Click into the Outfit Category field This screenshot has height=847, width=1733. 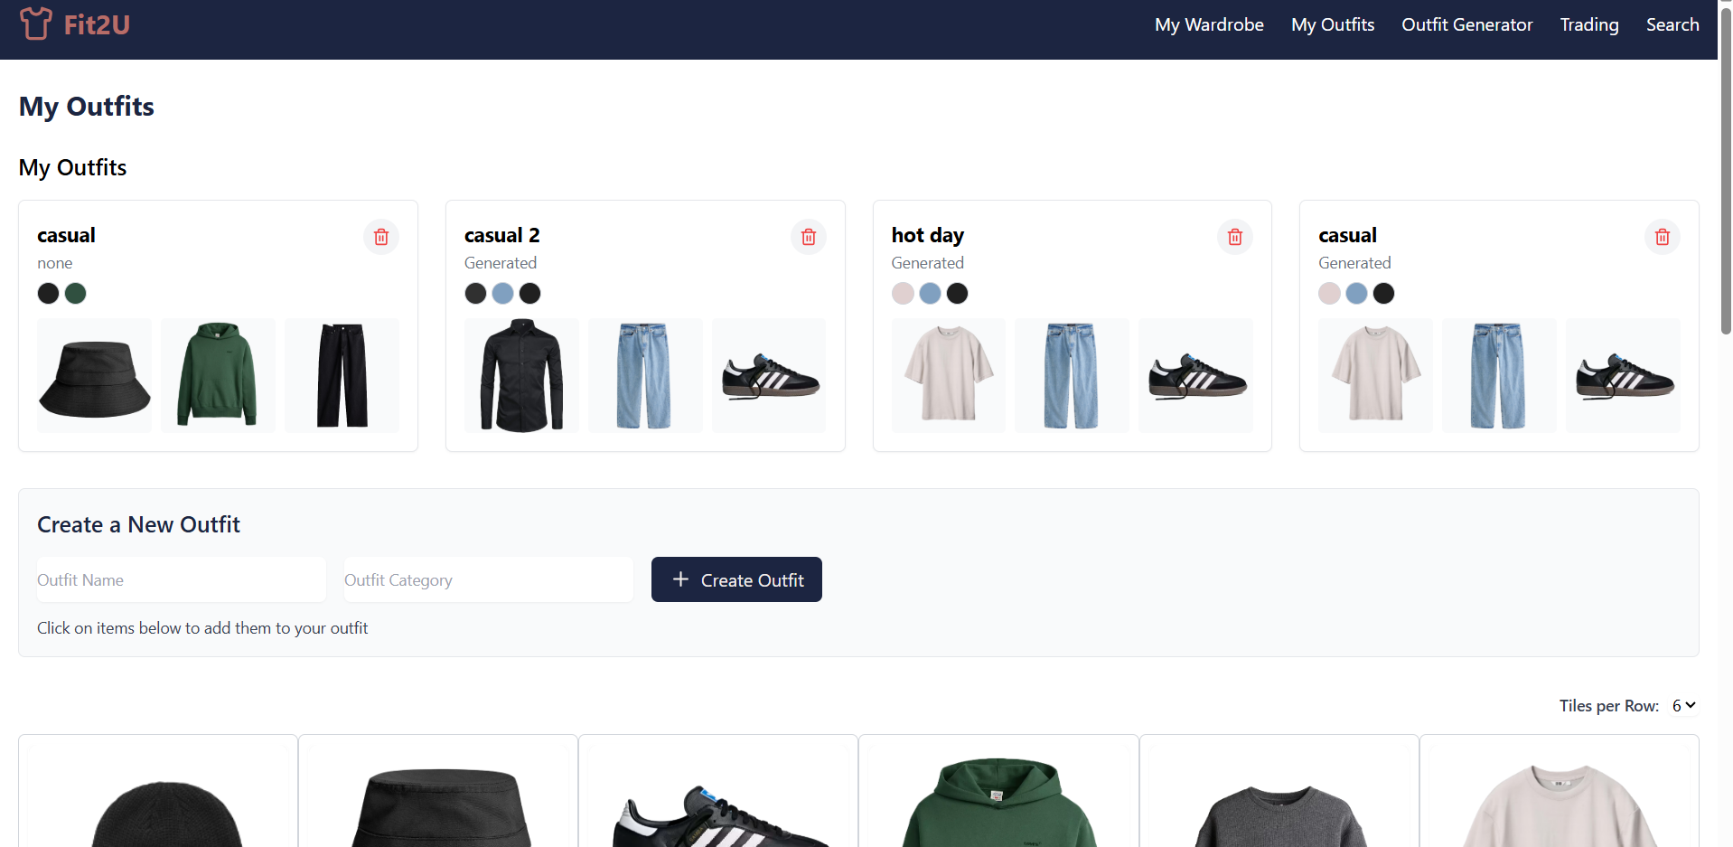(489, 579)
